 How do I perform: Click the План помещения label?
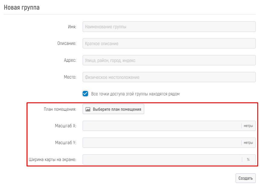coord(60,109)
